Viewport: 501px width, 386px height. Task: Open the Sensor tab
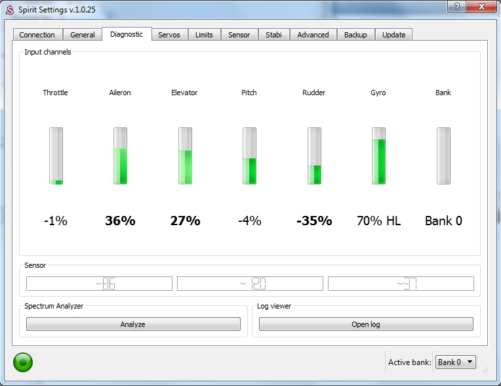pos(239,35)
